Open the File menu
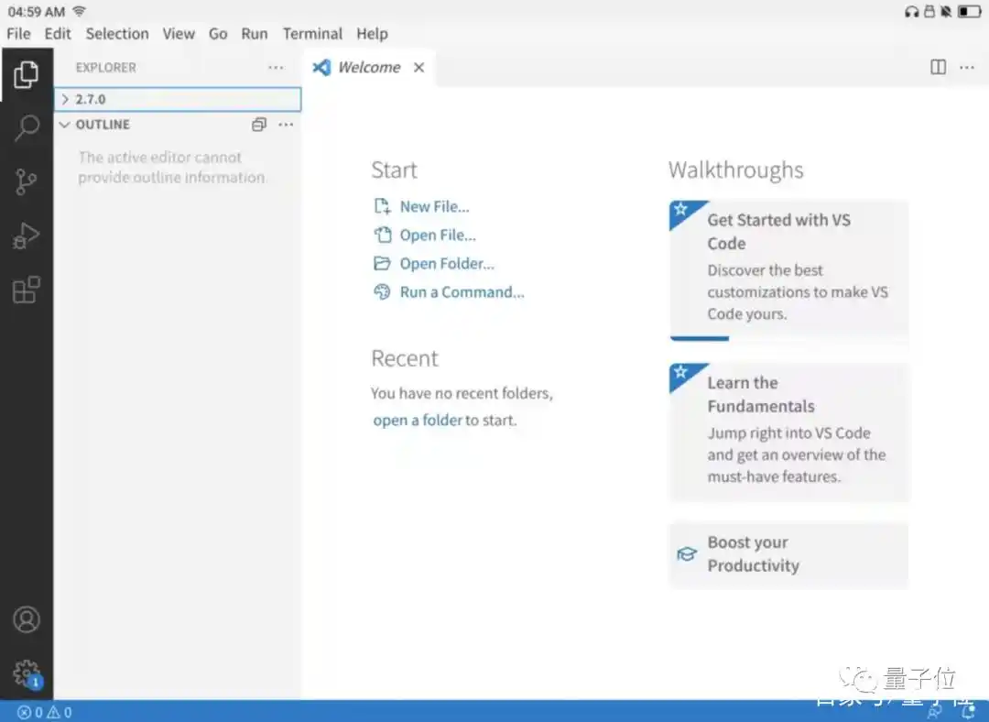The height and width of the screenshot is (722, 989). click(18, 34)
